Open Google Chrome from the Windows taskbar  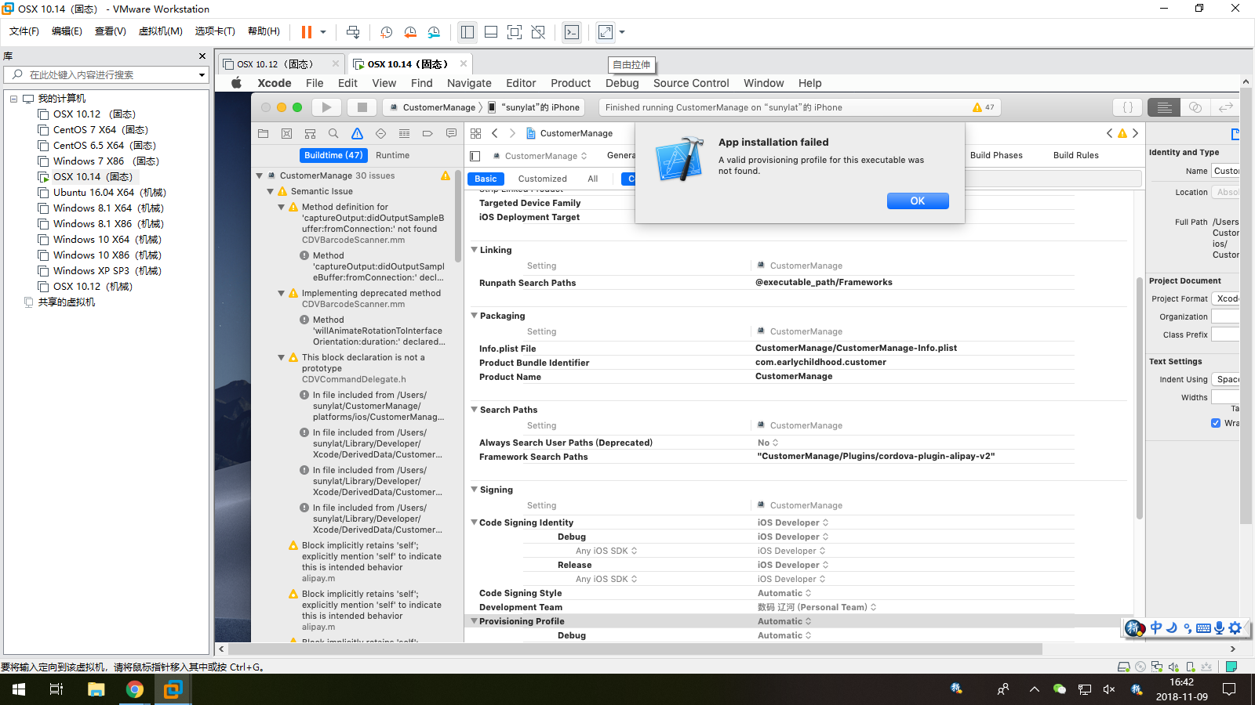[135, 689]
